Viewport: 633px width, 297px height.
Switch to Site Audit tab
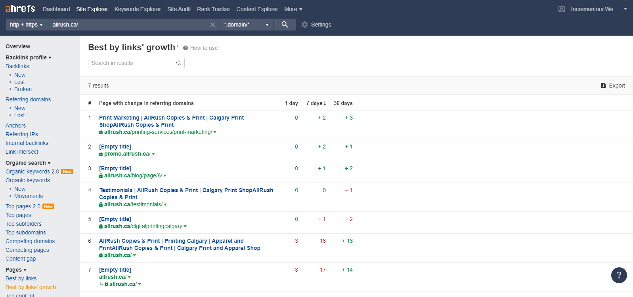point(179,9)
